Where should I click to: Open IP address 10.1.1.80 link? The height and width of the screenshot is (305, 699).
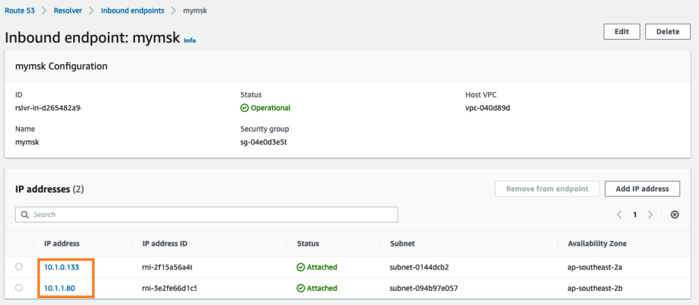(59, 288)
